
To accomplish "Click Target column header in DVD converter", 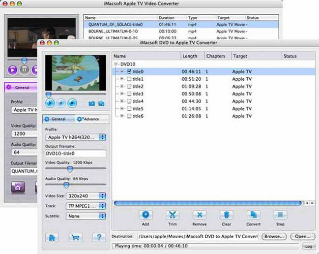I will pyautogui.click(x=256, y=56).
